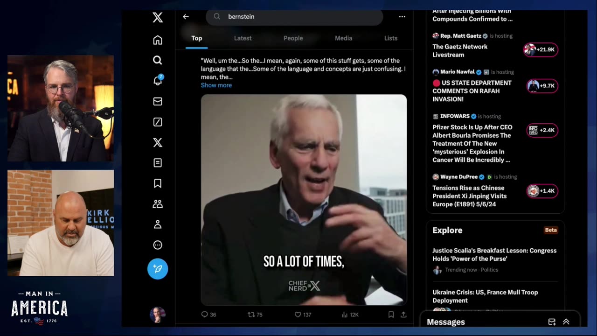Open Profile person icon in sidebar
Image resolution: width=597 pixels, height=336 pixels.
pos(158,224)
